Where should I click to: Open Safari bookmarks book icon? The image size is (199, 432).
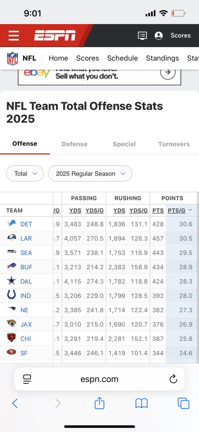[x=142, y=404]
